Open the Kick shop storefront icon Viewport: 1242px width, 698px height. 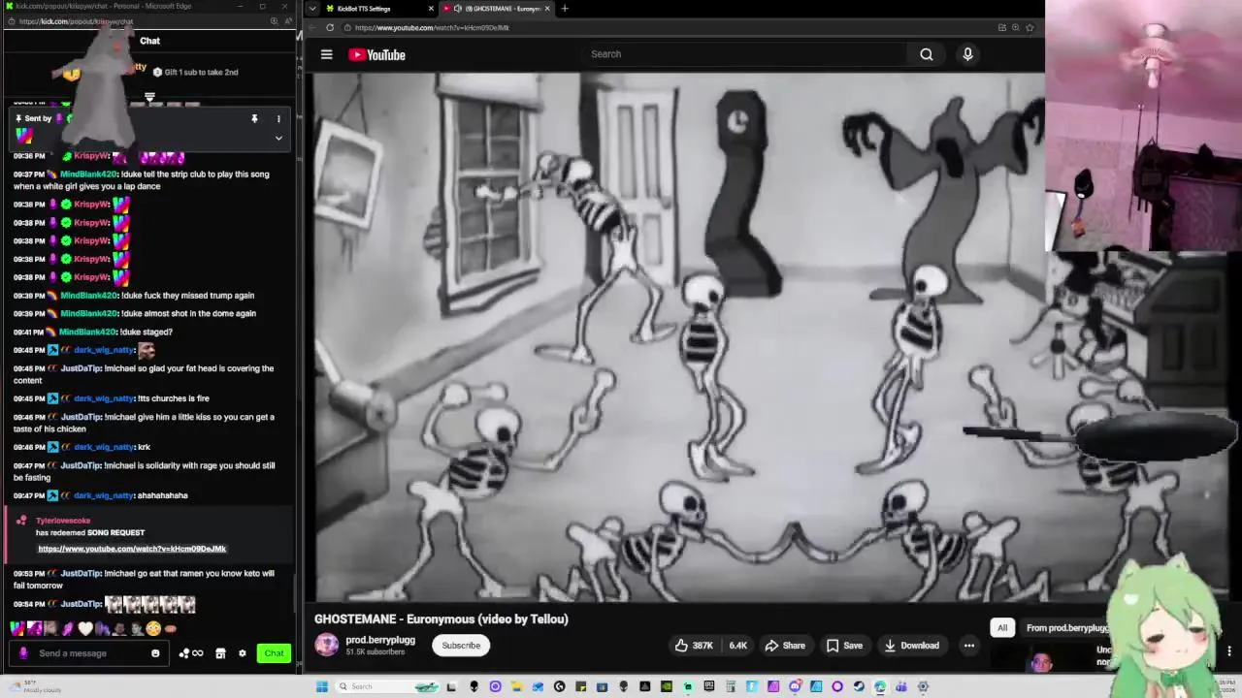tap(220, 653)
